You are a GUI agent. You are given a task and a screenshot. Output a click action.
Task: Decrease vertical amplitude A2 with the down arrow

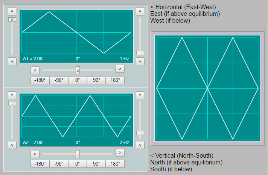12,145
